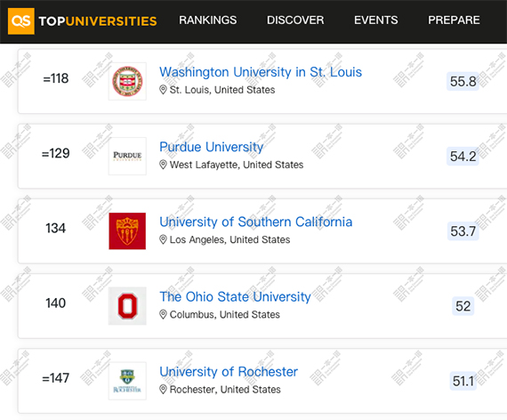Open the Discover menu

295,20
